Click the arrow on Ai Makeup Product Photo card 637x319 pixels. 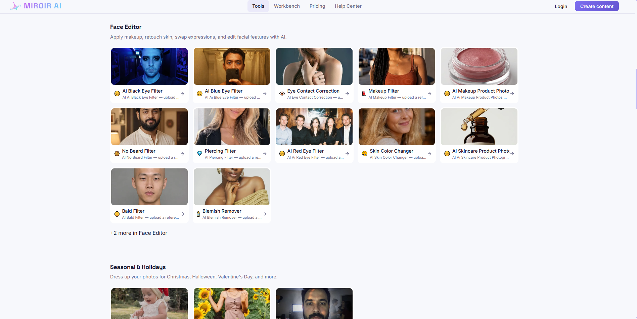point(512,94)
